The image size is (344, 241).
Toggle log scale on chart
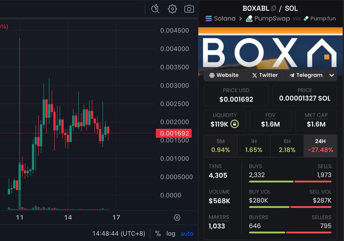pos(171,234)
